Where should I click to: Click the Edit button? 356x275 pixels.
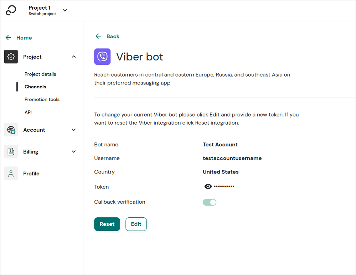(136, 224)
